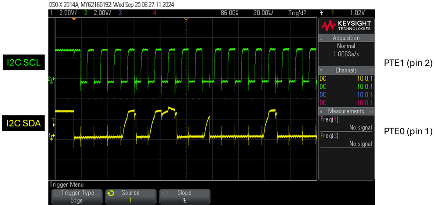Click the 1.00GSa/s sample rate text
This screenshot has width=439, height=205.
pyautogui.click(x=346, y=54)
